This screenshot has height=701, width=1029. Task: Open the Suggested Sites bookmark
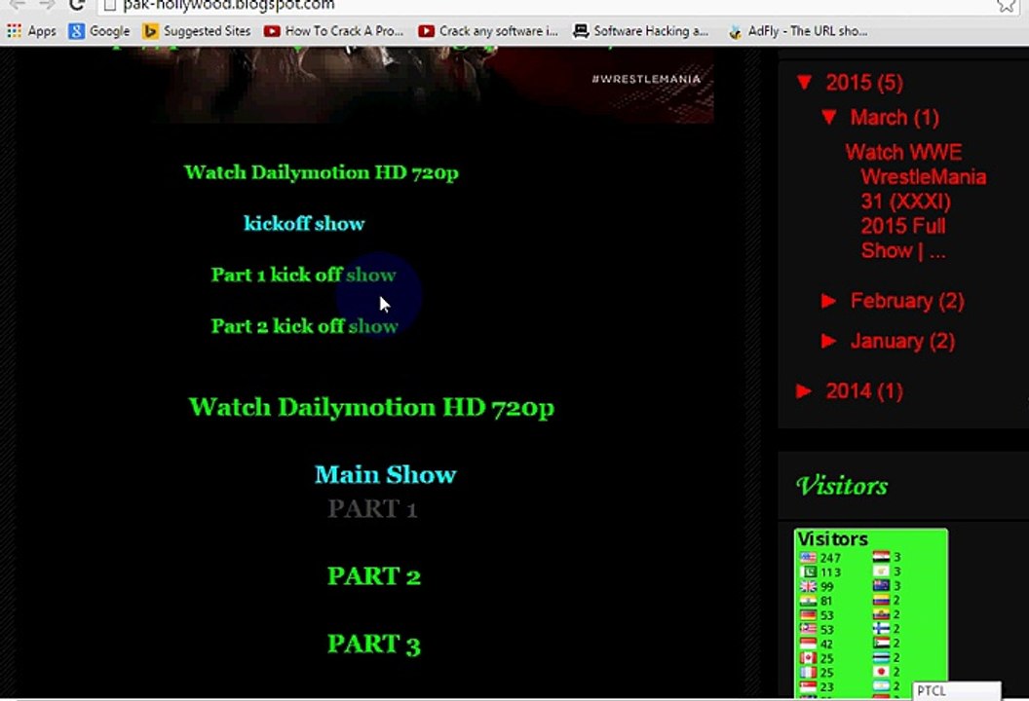[x=197, y=31]
